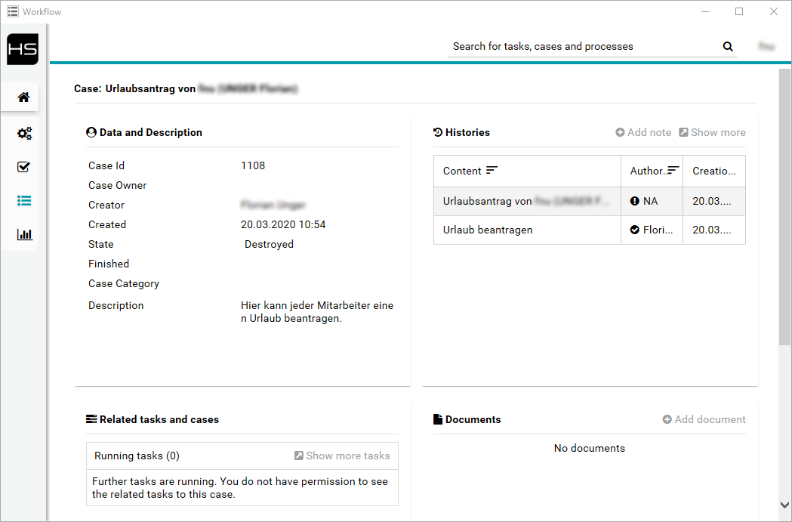792x522 pixels.
Task: Click the Add document plus icon
Action: [667, 419]
